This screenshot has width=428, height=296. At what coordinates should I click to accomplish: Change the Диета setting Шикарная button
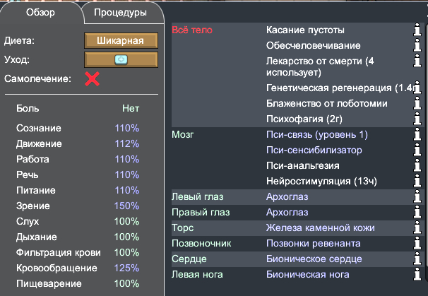tap(121, 41)
